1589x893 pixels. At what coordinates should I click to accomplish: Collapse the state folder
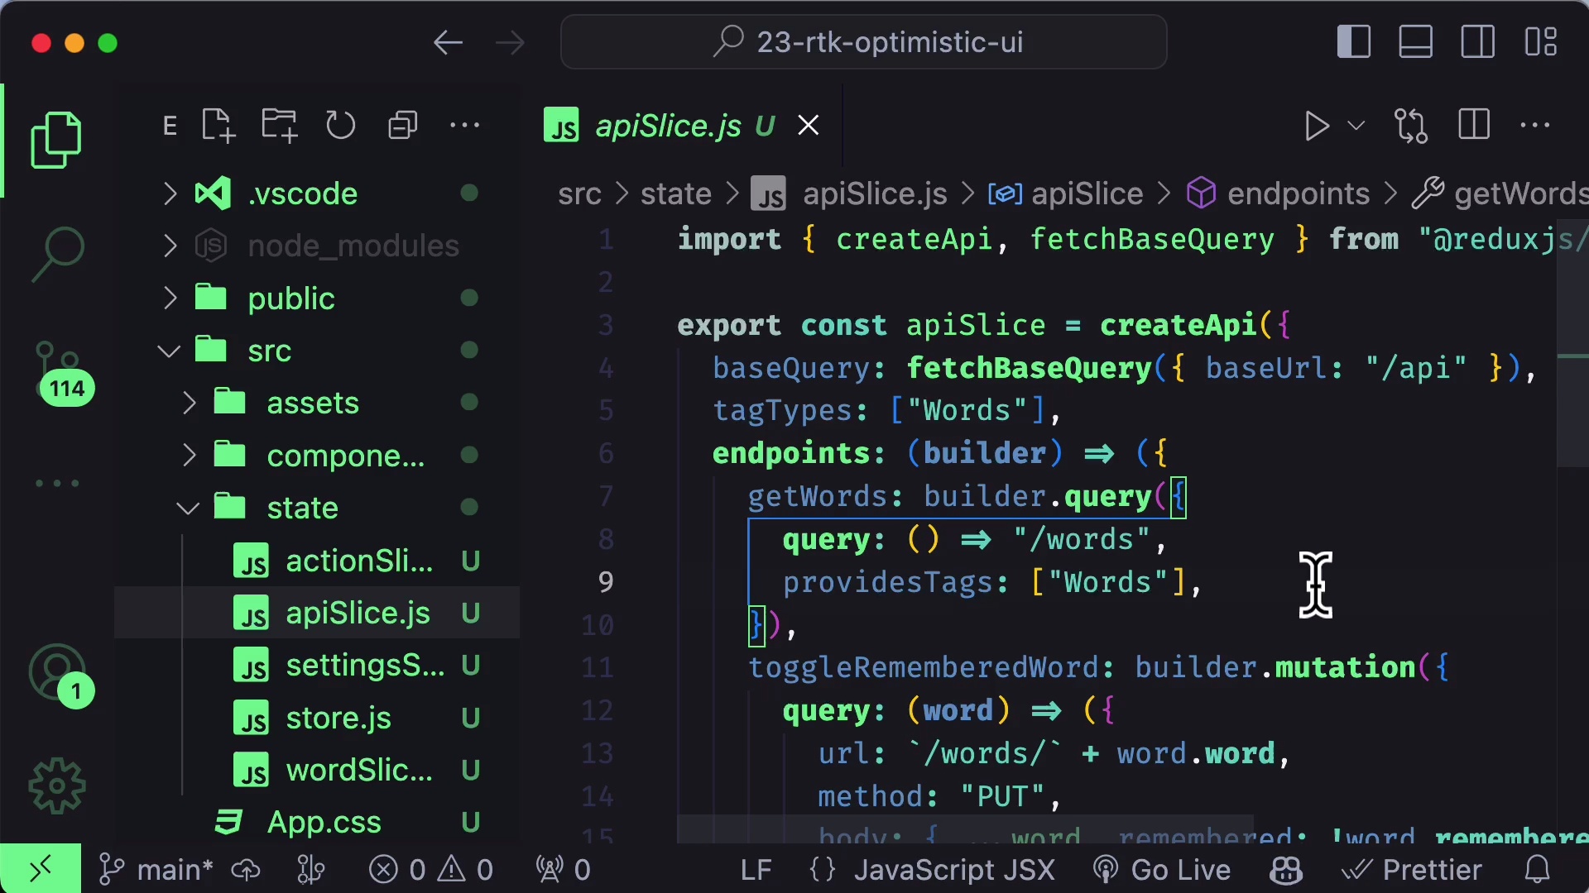317,508
